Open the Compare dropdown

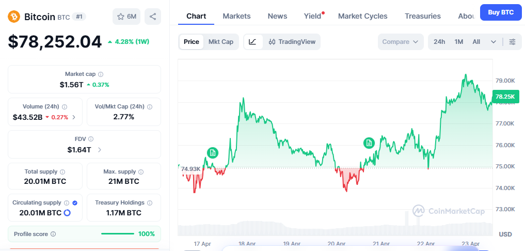click(x=401, y=42)
